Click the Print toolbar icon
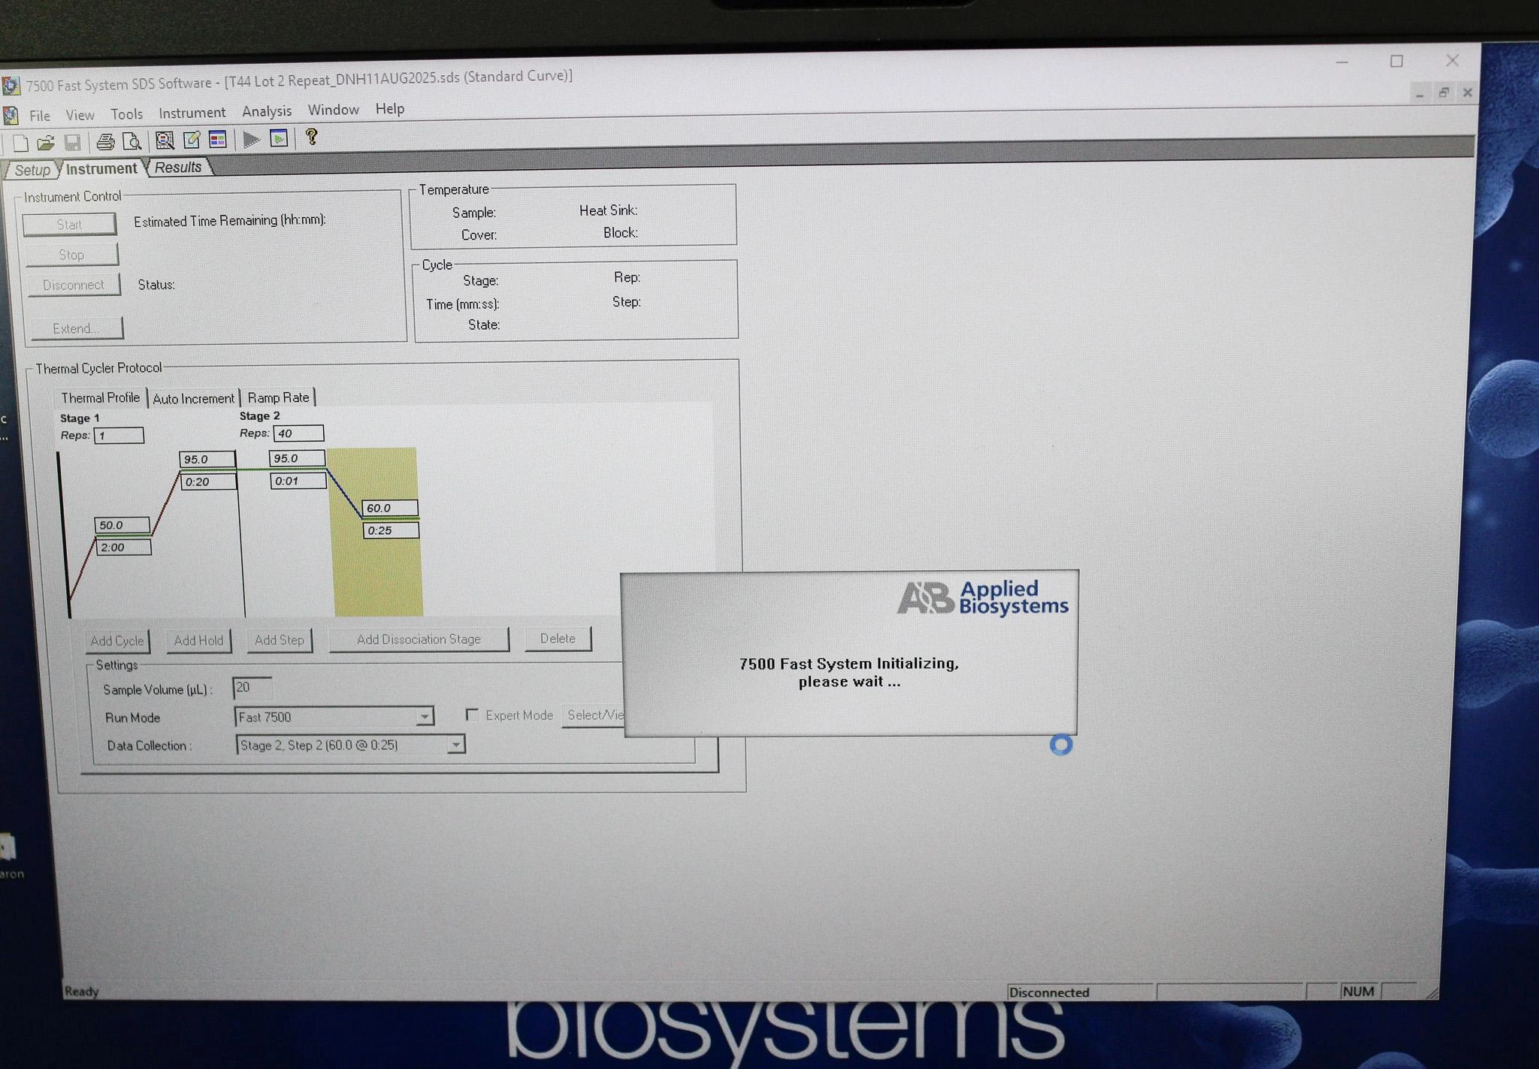Viewport: 1539px width, 1069px height. point(106,142)
